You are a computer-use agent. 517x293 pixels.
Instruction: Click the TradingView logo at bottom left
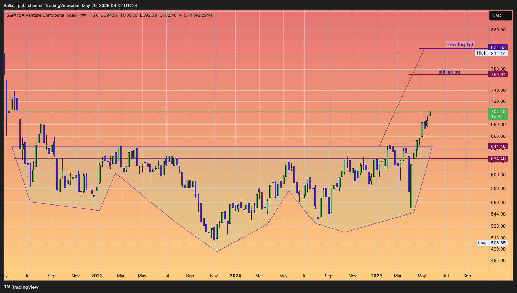(21, 287)
